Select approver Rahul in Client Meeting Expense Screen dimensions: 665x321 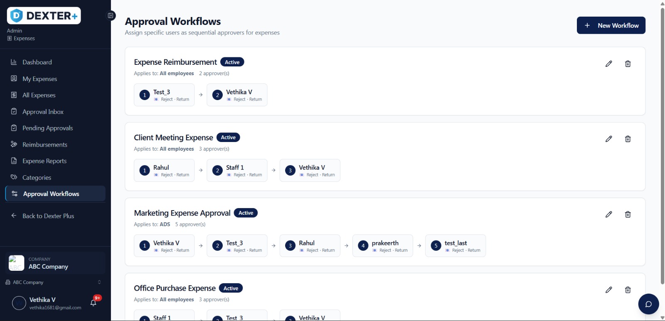[164, 170]
